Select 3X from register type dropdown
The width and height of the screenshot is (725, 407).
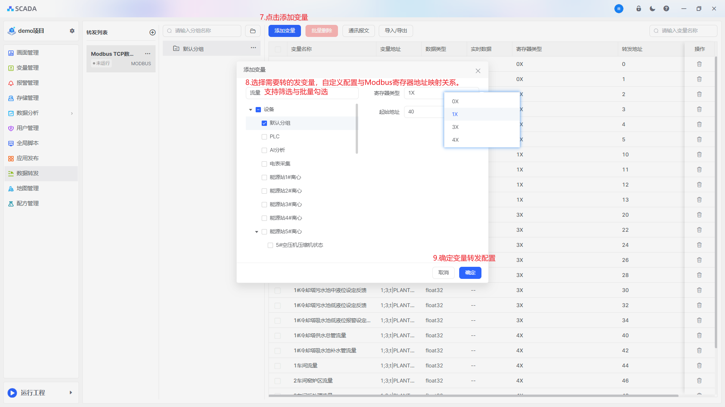455,127
